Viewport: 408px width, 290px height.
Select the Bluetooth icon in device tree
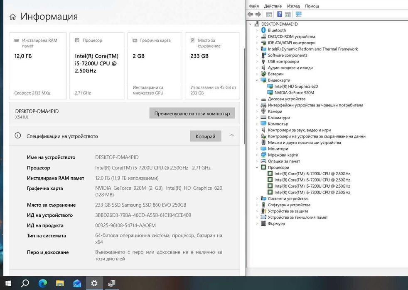point(263,30)
